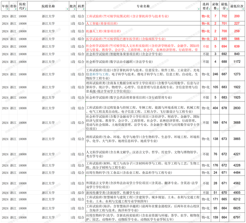246x223 pixels.
Task: Click the enrollment count cell 404
Action: click(x=215, y=108)
